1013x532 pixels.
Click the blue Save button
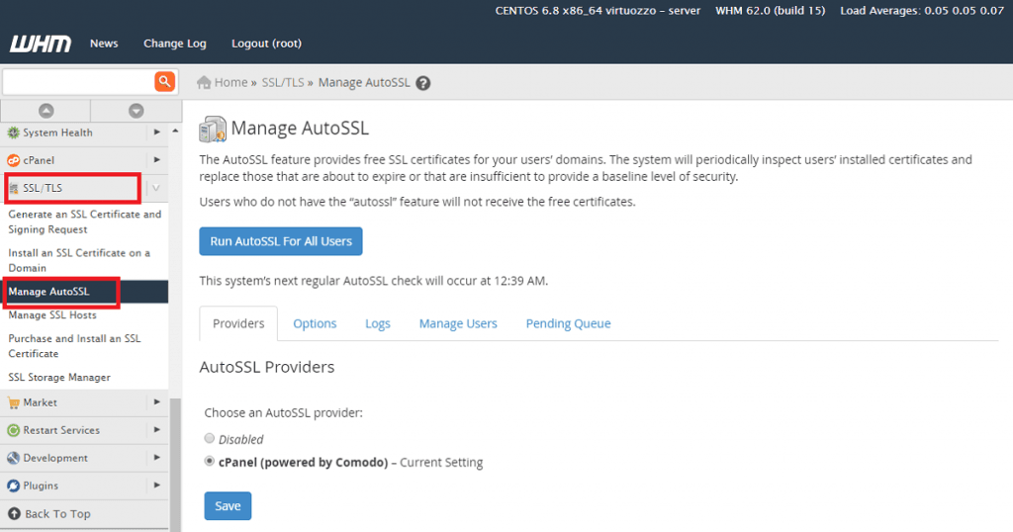tap(228, 505)
